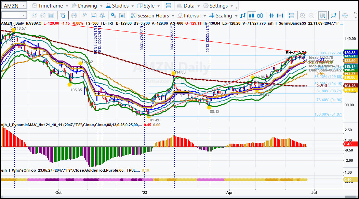Image resolution: width=359 pixels, height=199 pixels.
Task: Open the Scaling options
Action: pyautogui.click(x=221, y=16)
